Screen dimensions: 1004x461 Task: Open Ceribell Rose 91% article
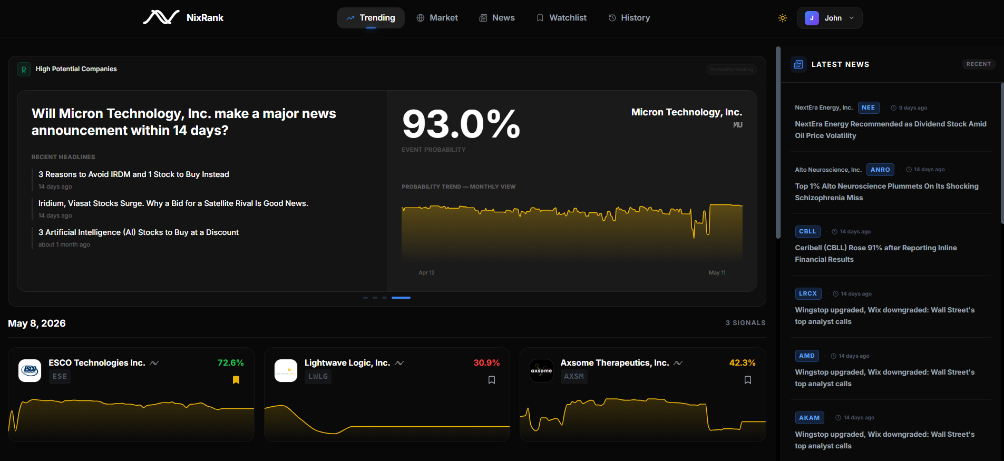click(x=876, y=253)
